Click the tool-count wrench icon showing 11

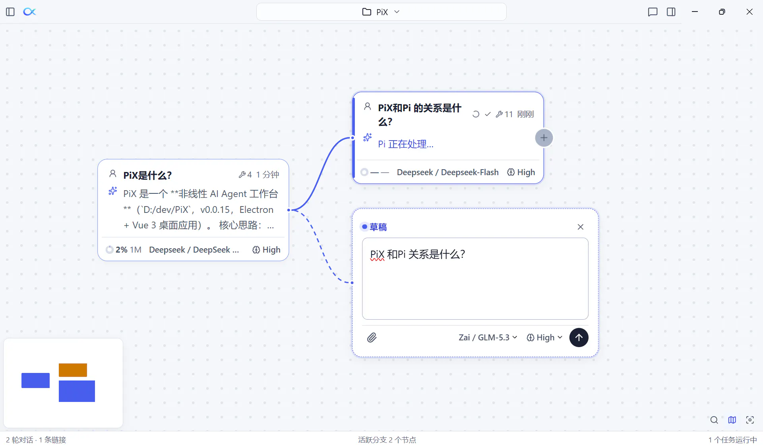point(499,114)
